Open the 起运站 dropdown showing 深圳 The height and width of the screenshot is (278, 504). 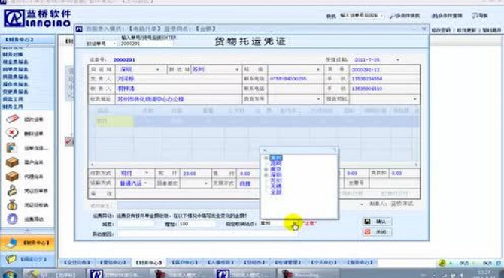[x=158, y=69]
